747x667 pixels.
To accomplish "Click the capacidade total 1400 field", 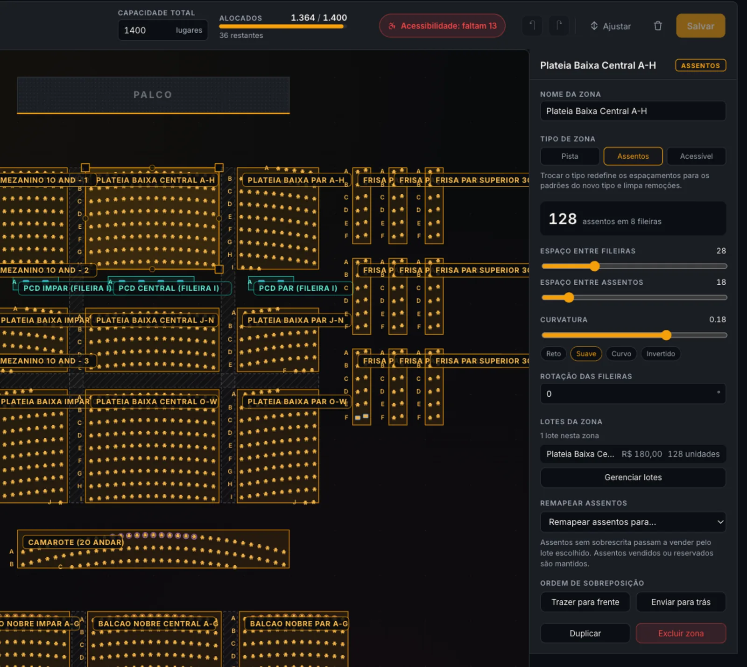I will 163,30.
